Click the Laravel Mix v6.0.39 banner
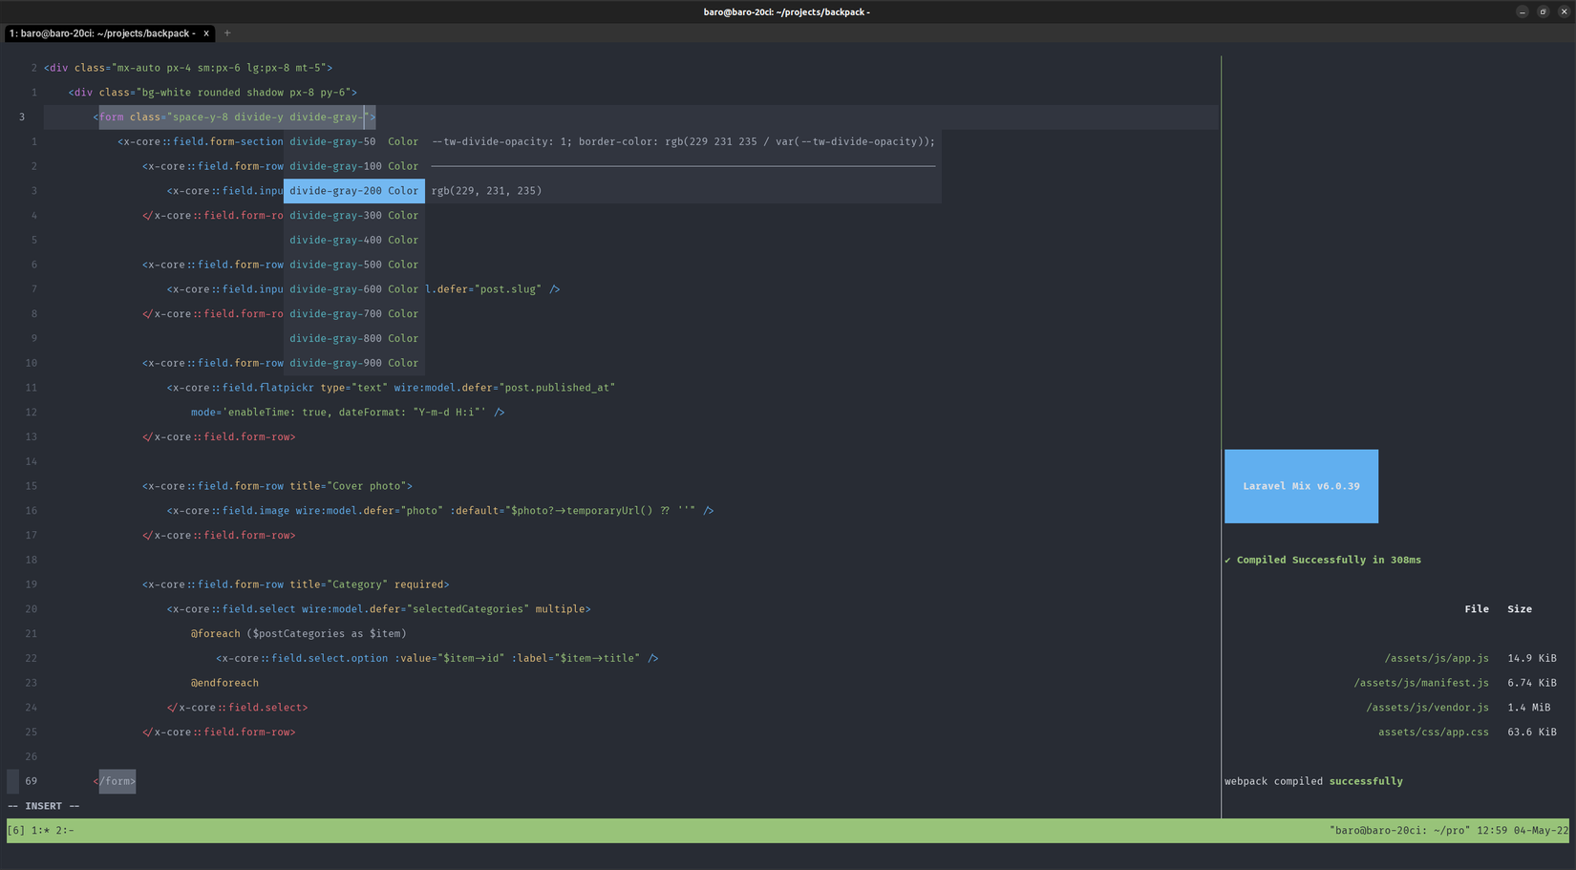Viewport: 1576px width, 870px height. pyautogui.click(x=1301, y=486)
